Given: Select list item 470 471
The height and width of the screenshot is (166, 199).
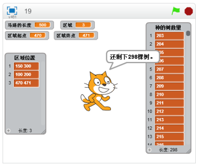Looking at the screenshot, I should pos(26,83).
